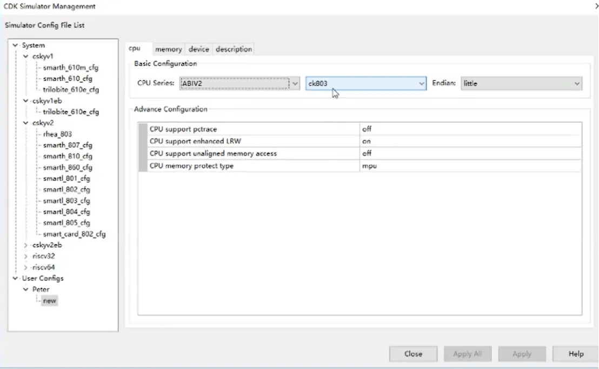The height and width of the screenshot is (369, 599).
Task: Click the Help button
Action: pos(576,354)
